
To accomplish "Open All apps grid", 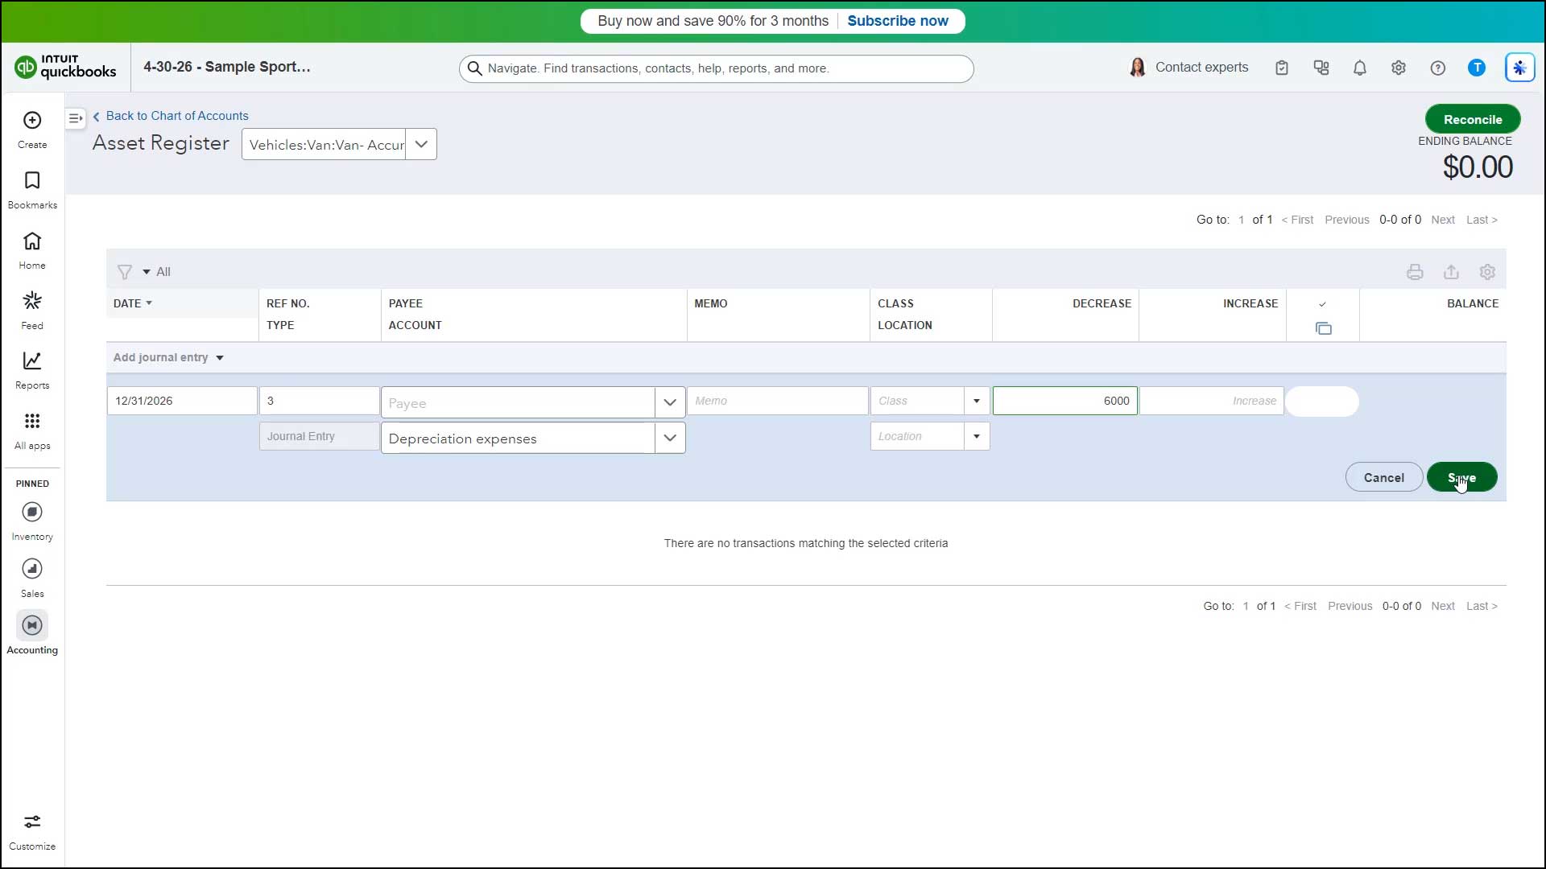I will 32,431.
